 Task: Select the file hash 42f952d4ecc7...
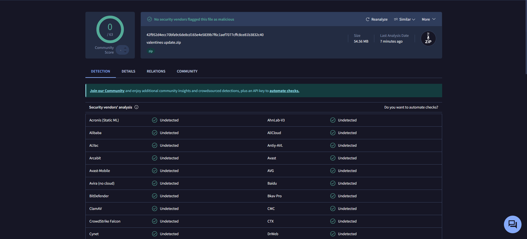tap(205, 35)
